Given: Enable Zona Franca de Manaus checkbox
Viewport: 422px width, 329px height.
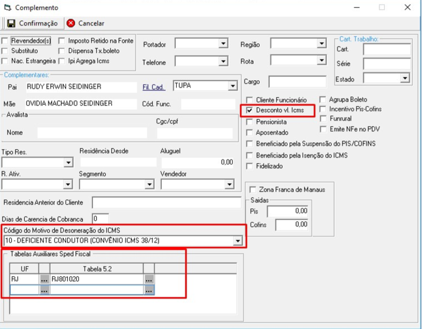Looking at the screenshot, I should point(253,190).
